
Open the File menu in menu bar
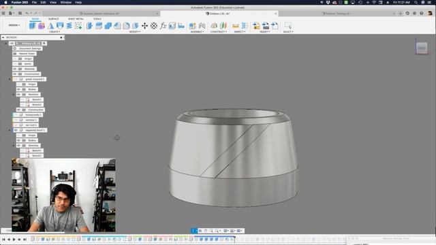34,2
